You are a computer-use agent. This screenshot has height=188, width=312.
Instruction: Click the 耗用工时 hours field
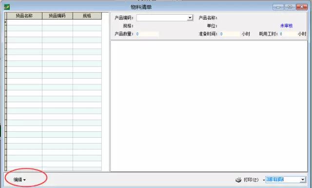(x=288, y=34)
